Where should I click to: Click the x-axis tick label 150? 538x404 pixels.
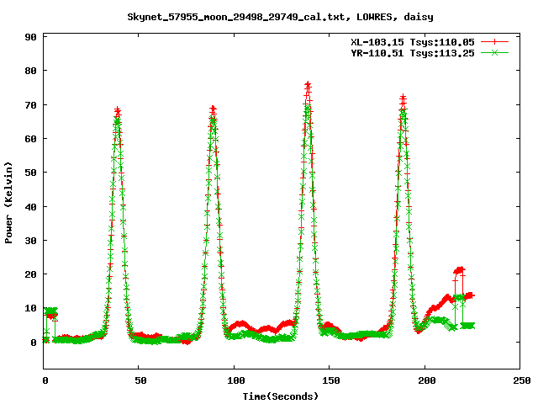[331, 380]
